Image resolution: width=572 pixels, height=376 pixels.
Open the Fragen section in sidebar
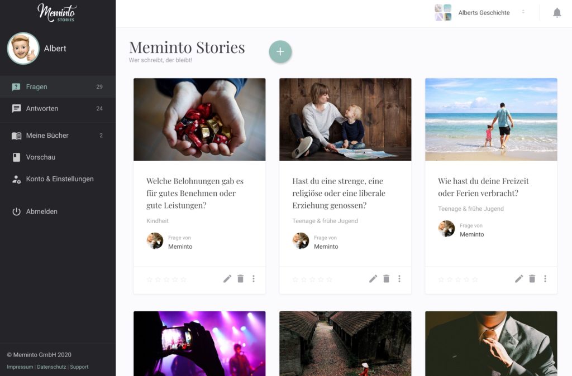click(58, 86)
